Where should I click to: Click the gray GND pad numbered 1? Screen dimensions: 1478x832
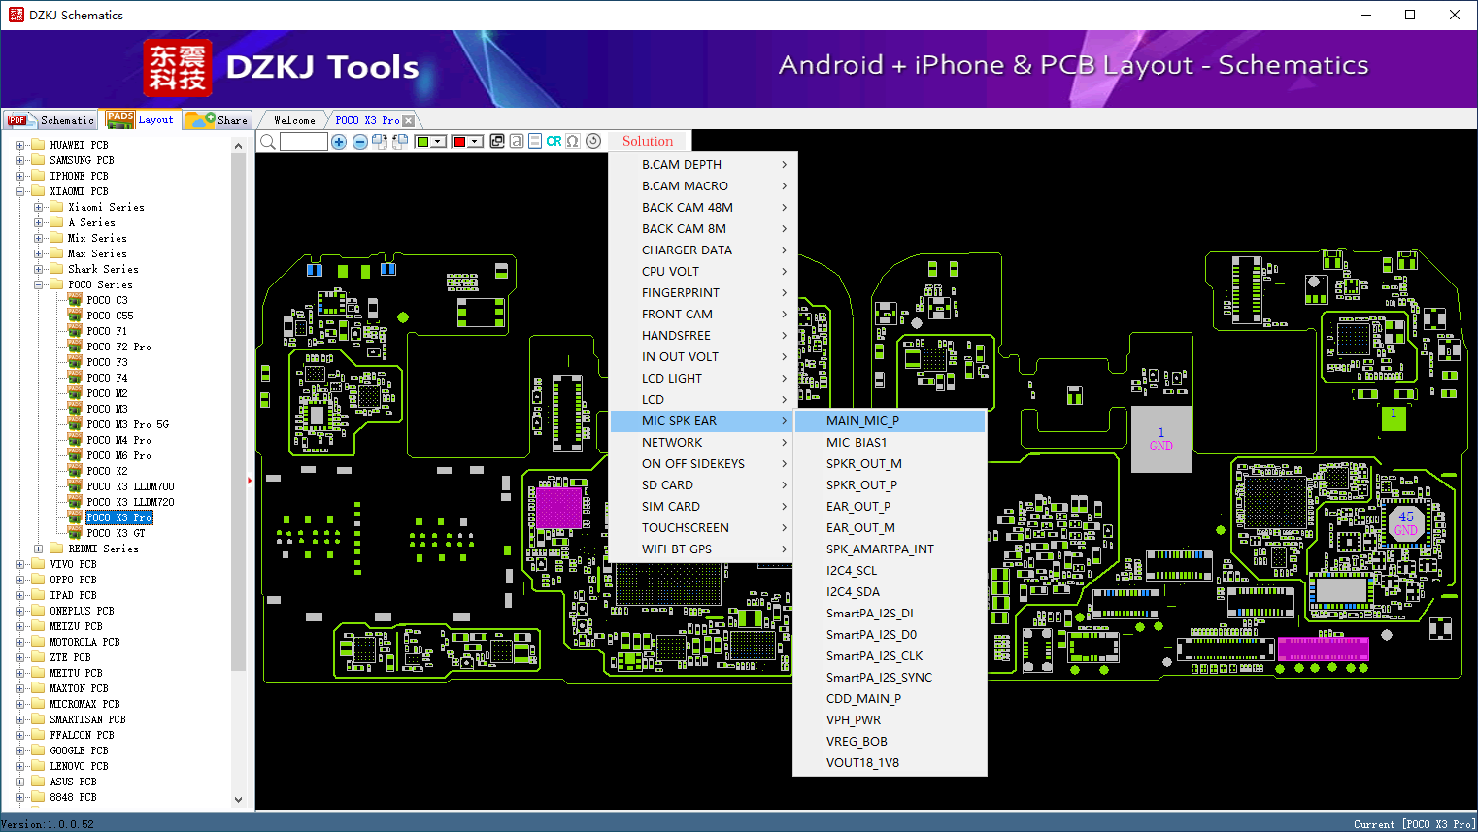(1161, 440)
